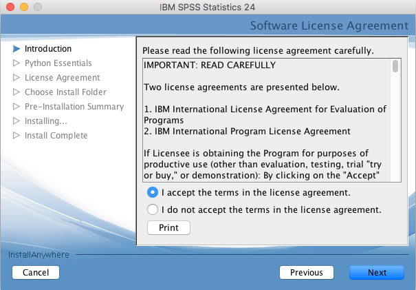Cancel the SPSS installation

click(36, 273)
